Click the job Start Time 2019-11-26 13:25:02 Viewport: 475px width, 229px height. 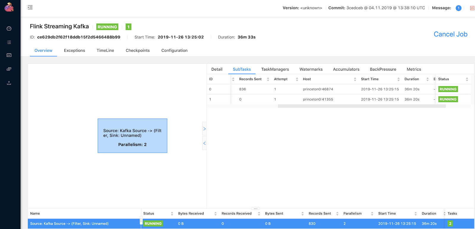[181, 37]
